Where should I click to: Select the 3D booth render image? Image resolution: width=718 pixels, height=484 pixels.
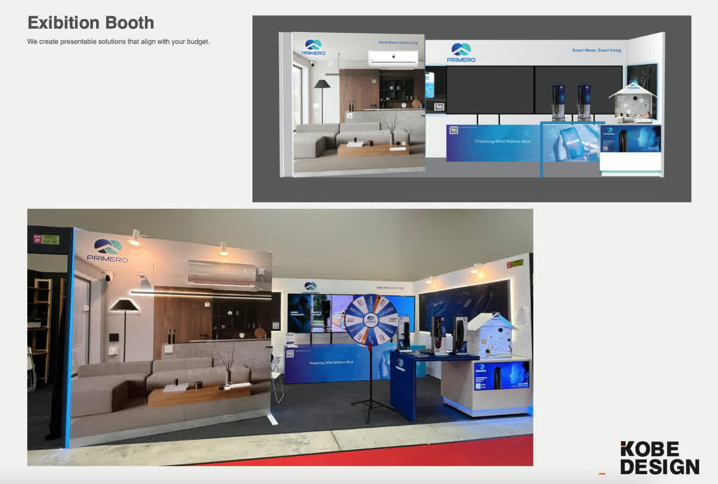471,109
